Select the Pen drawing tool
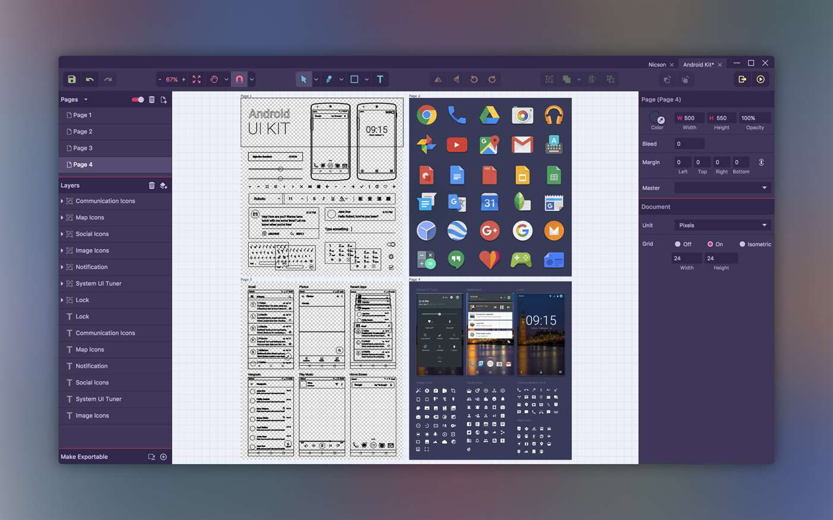Image resolution: width=833 pixels, height=520 pixels. pyautogui.click(x=328, y=79)
